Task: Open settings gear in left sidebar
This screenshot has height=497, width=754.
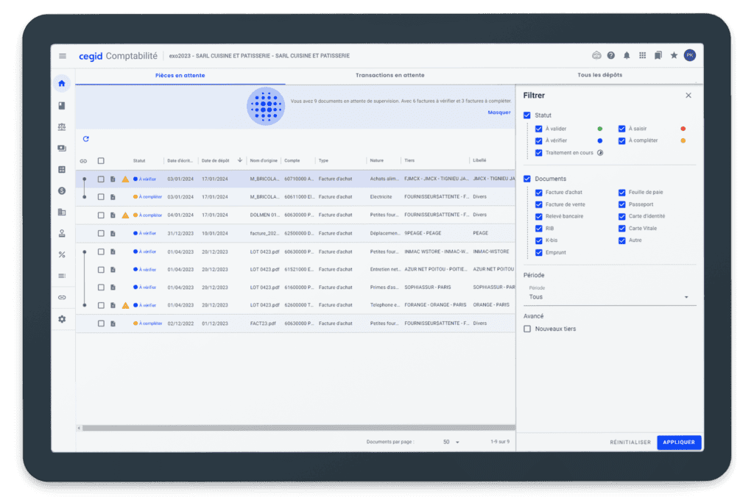Action: [x=62, y=318]
